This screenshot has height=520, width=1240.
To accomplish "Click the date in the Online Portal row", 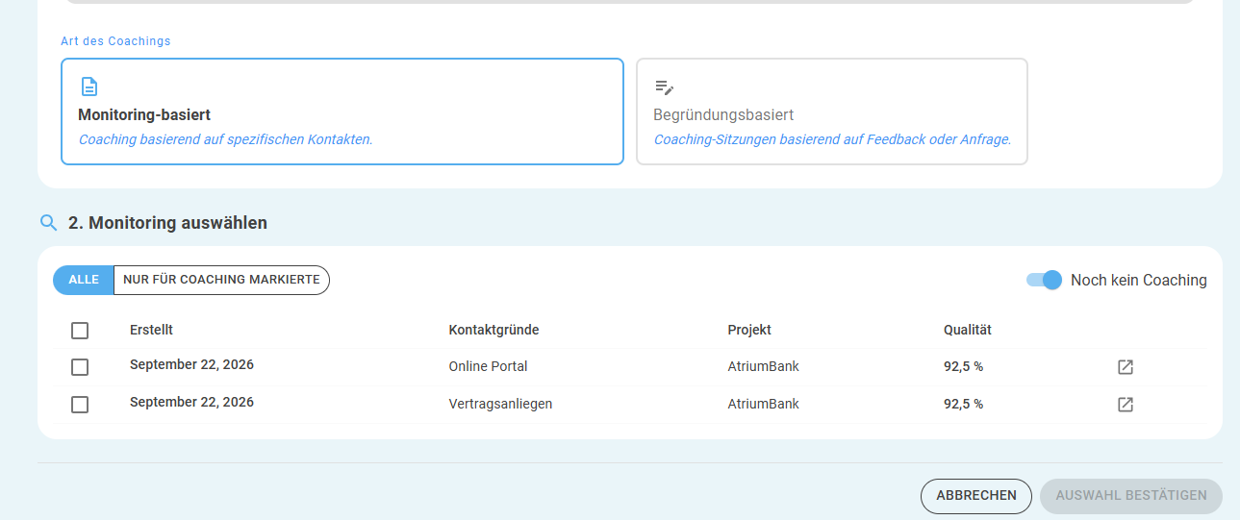I will [191, 365].
